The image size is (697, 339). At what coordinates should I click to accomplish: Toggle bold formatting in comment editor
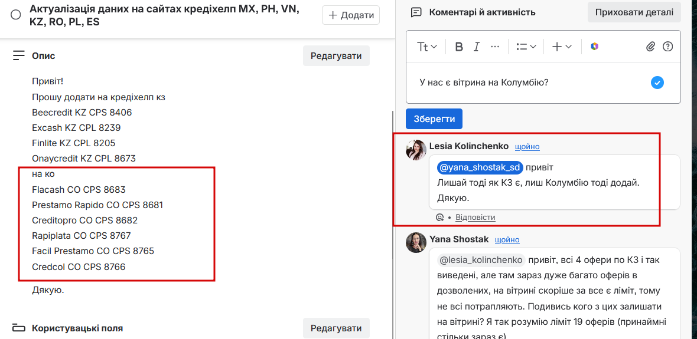tap(459, 47)
